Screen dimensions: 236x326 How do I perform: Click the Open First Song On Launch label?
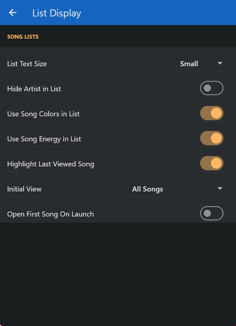pyautogui.click(x=51, y=214)
